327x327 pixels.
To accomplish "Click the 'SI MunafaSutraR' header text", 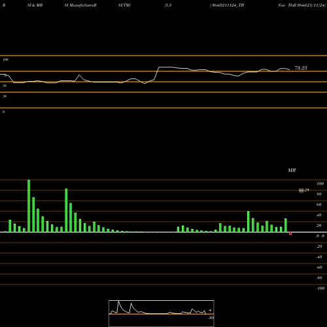I will [80, 5].
